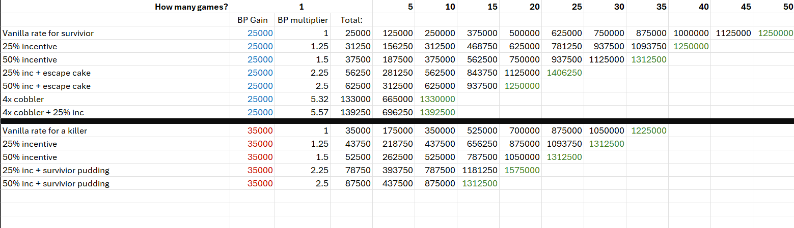
Task: Click the 62500 total cell
Action: (351, 86)
